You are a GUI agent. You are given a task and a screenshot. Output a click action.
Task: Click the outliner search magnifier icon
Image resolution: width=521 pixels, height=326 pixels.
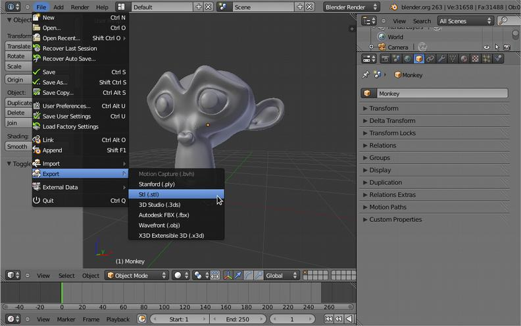click(504, 20)
